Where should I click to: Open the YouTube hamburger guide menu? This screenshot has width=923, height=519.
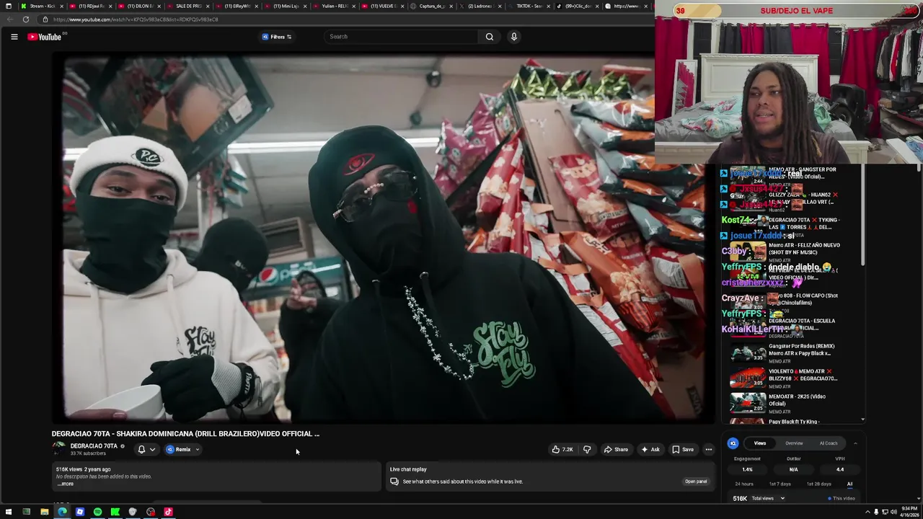pyautogui.click(x=14, y=37)
